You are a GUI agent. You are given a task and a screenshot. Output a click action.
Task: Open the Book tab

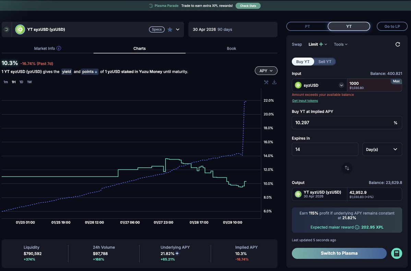click(x=231, y=49)
